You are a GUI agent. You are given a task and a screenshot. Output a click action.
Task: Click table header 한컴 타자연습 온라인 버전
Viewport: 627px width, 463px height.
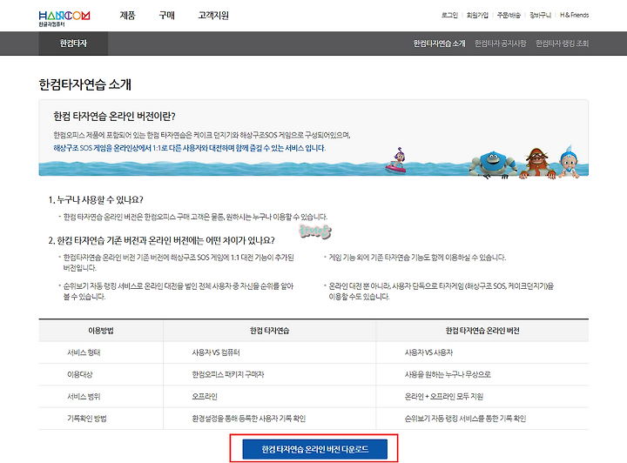(482, 331)
